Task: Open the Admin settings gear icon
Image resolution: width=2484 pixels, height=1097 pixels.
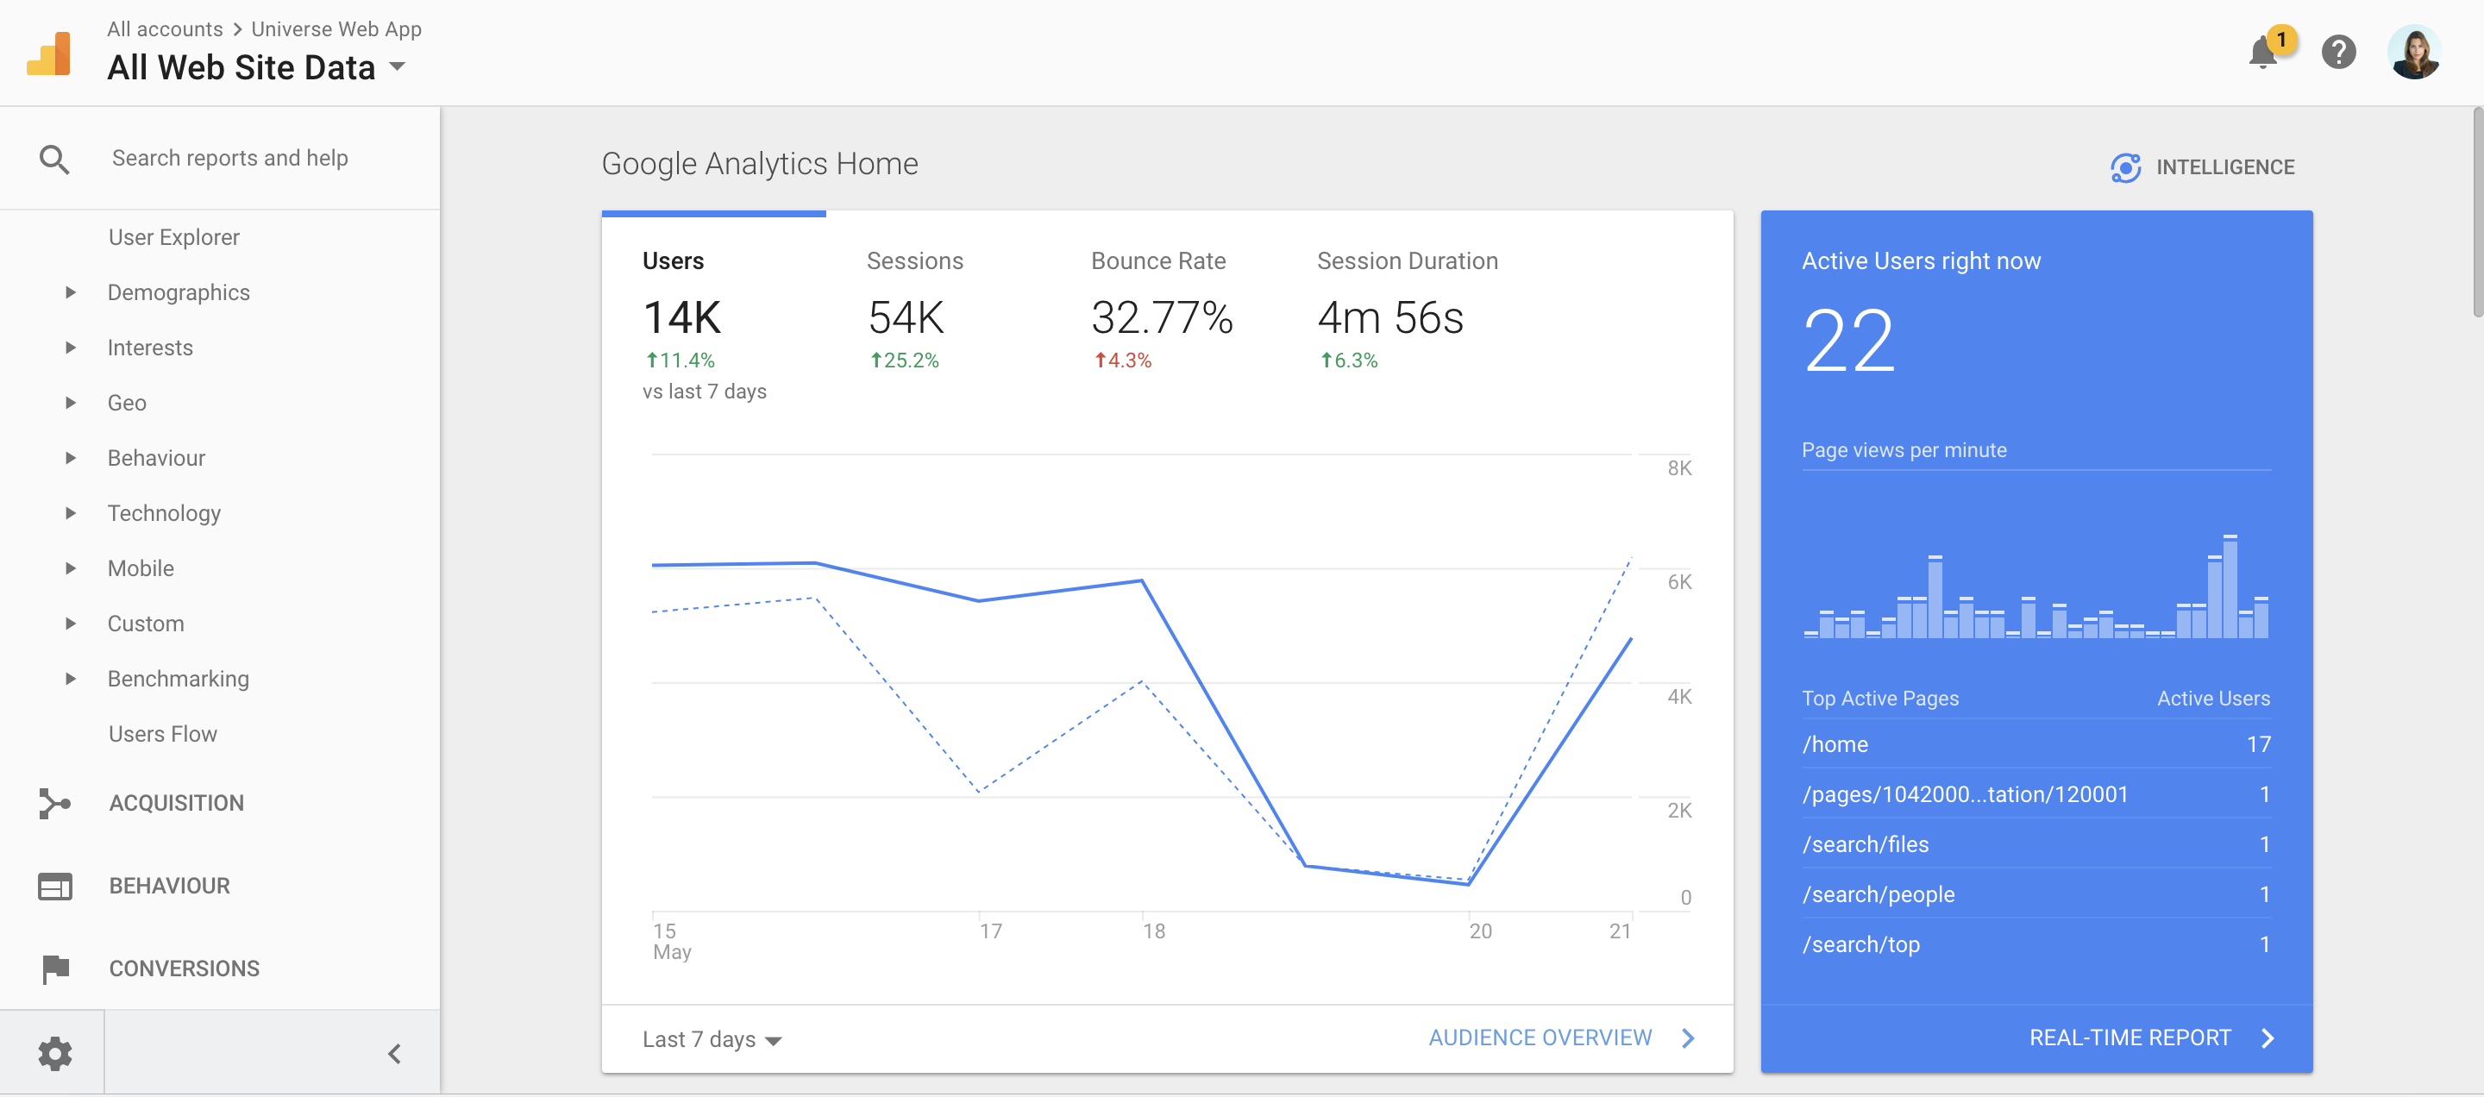Action: click(x=54, y=1054)
